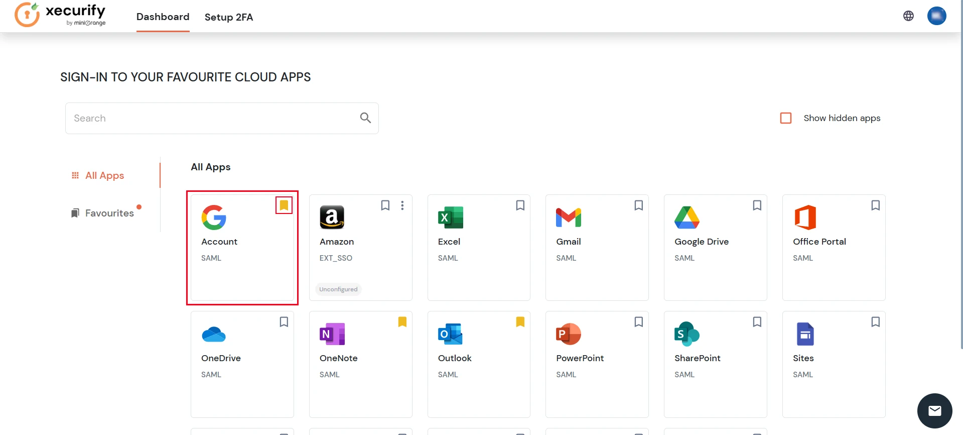Click SAML label under Gmail
Screen dimensions: 963x435
(x=566, y=258)
